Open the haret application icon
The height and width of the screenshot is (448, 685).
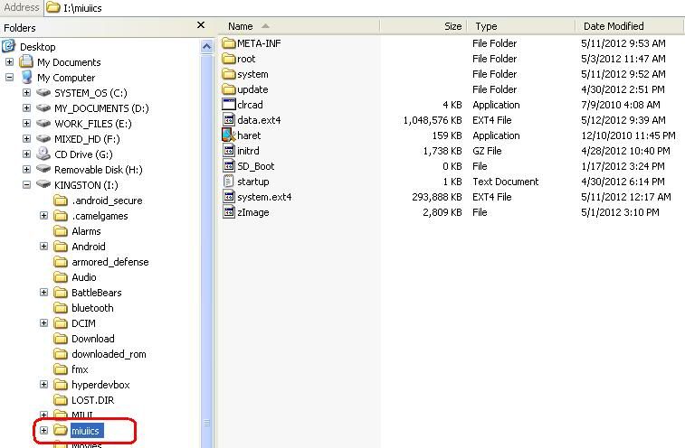coord(229,135)
